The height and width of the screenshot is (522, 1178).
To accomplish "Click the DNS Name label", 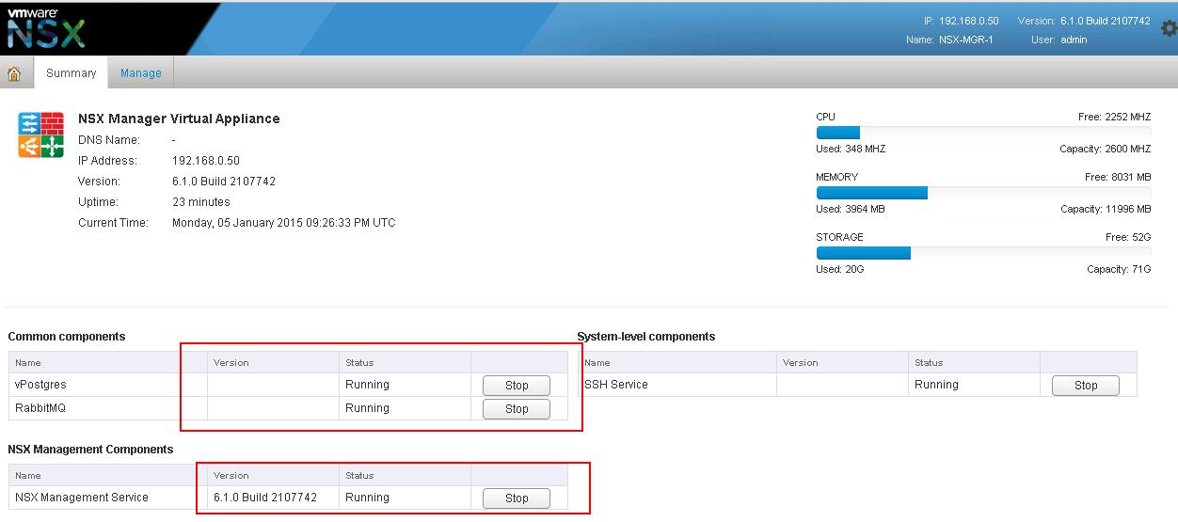I will pos(109,140).
